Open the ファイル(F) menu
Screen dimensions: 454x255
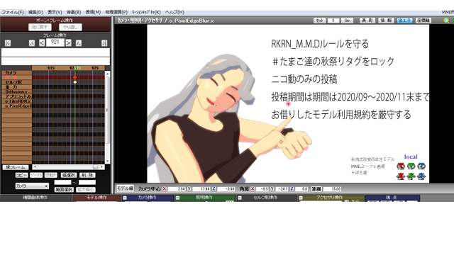tap(13, 12)
